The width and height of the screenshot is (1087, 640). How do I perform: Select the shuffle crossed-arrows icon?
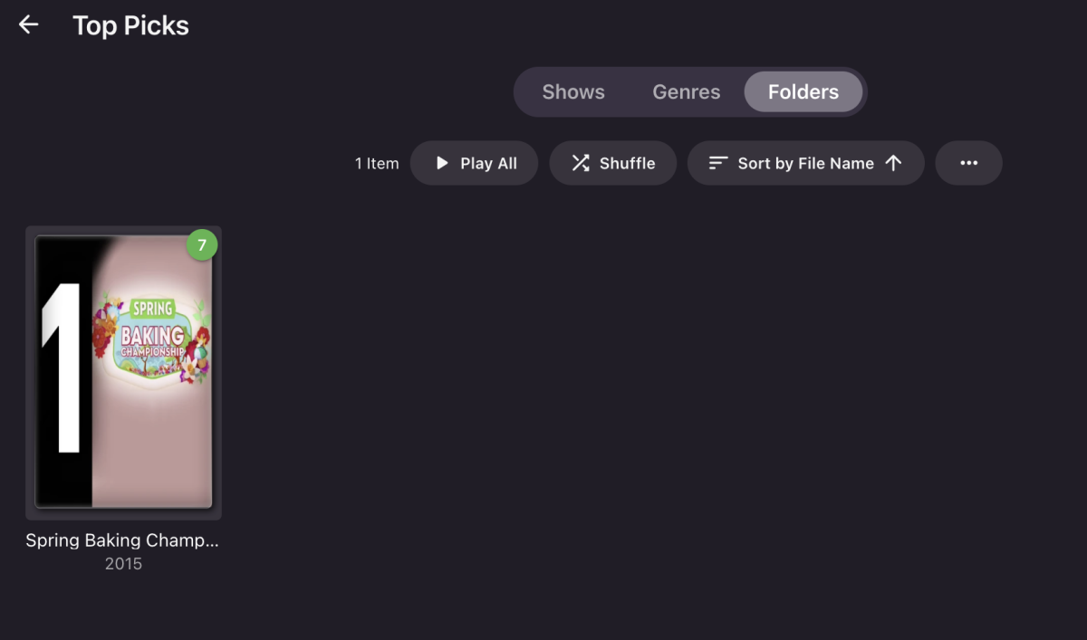[580, 163]
